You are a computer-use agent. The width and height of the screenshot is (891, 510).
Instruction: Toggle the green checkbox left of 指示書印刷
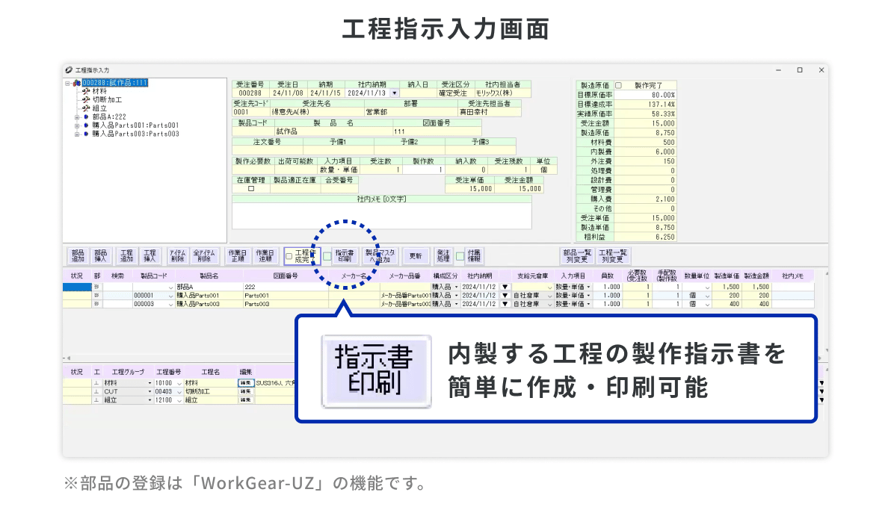tap(327, 257)
